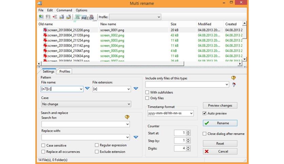Click the Rename button
Image resolution: width=284 pixels, height=164 pixels.
coord(220,123)
